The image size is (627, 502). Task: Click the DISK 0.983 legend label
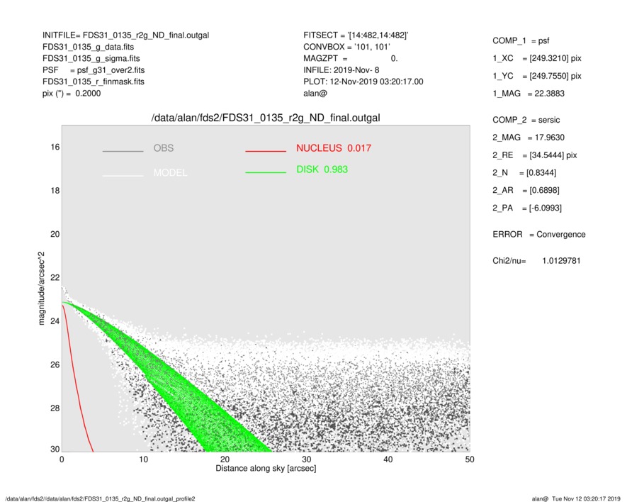322,169
